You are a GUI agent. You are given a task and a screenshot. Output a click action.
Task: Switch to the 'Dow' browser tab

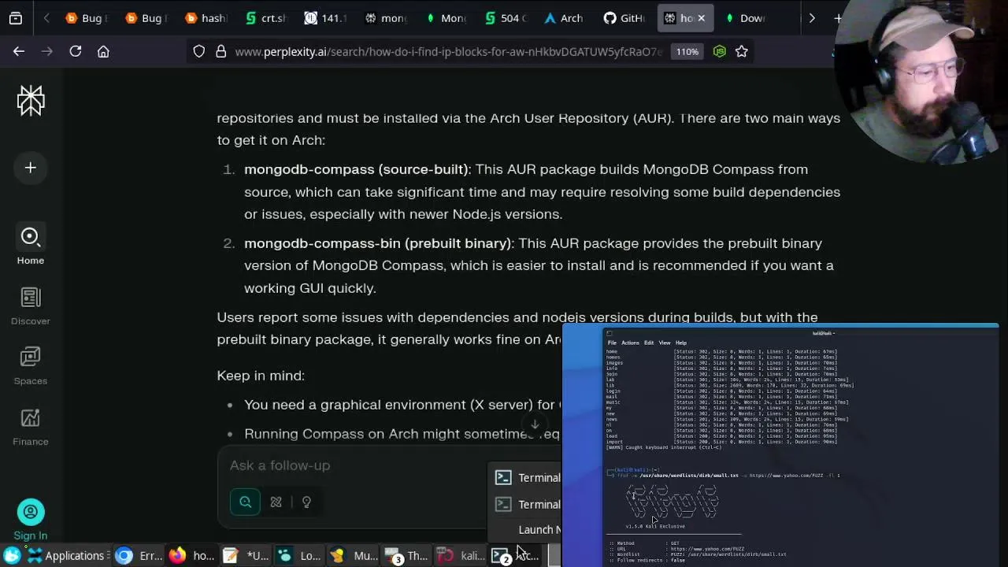[745, 17]
